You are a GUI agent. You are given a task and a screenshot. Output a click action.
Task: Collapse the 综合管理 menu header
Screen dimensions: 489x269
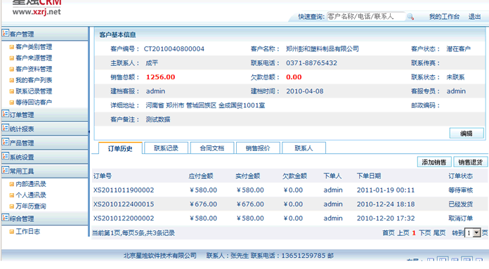(44, 218)
